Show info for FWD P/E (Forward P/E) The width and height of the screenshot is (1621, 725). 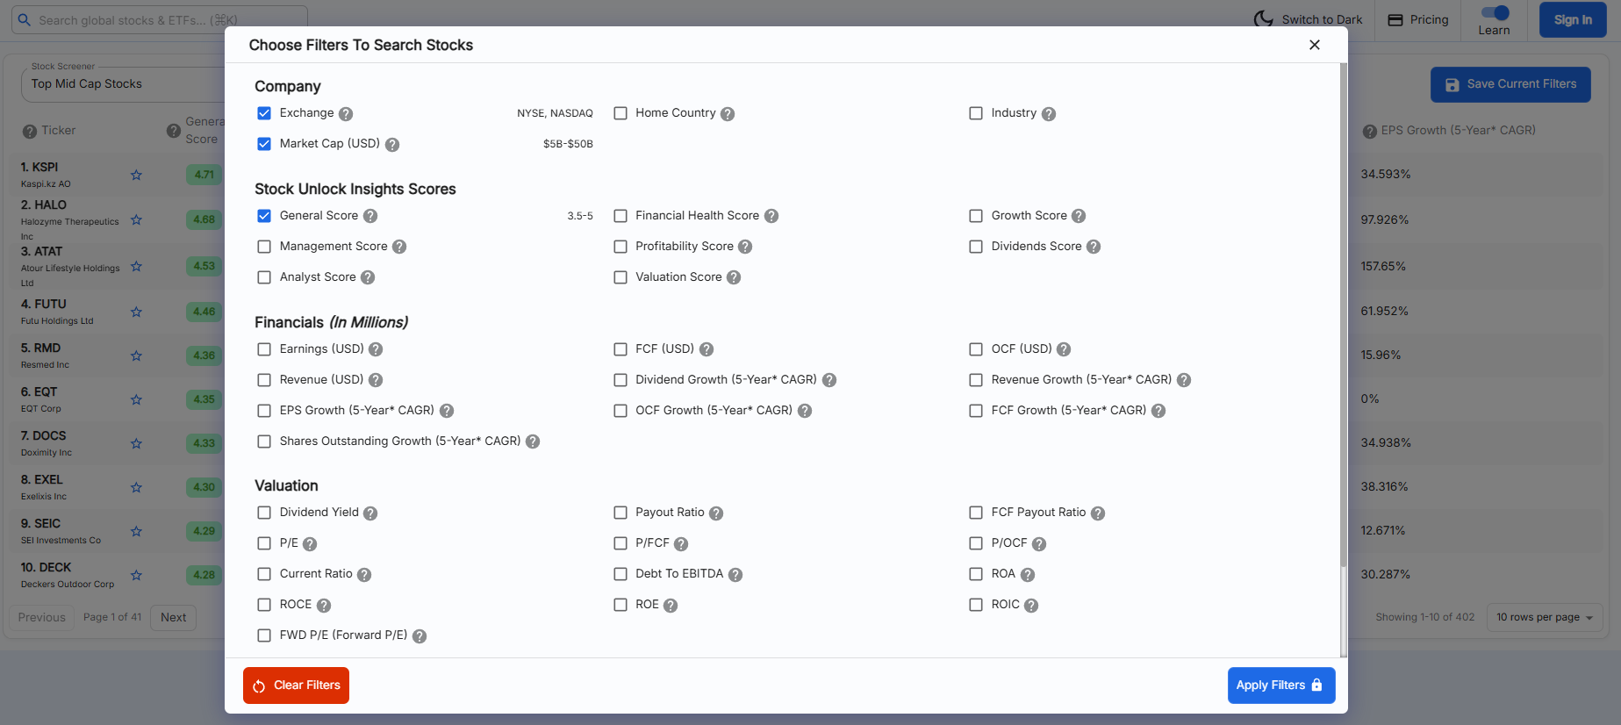420,636
